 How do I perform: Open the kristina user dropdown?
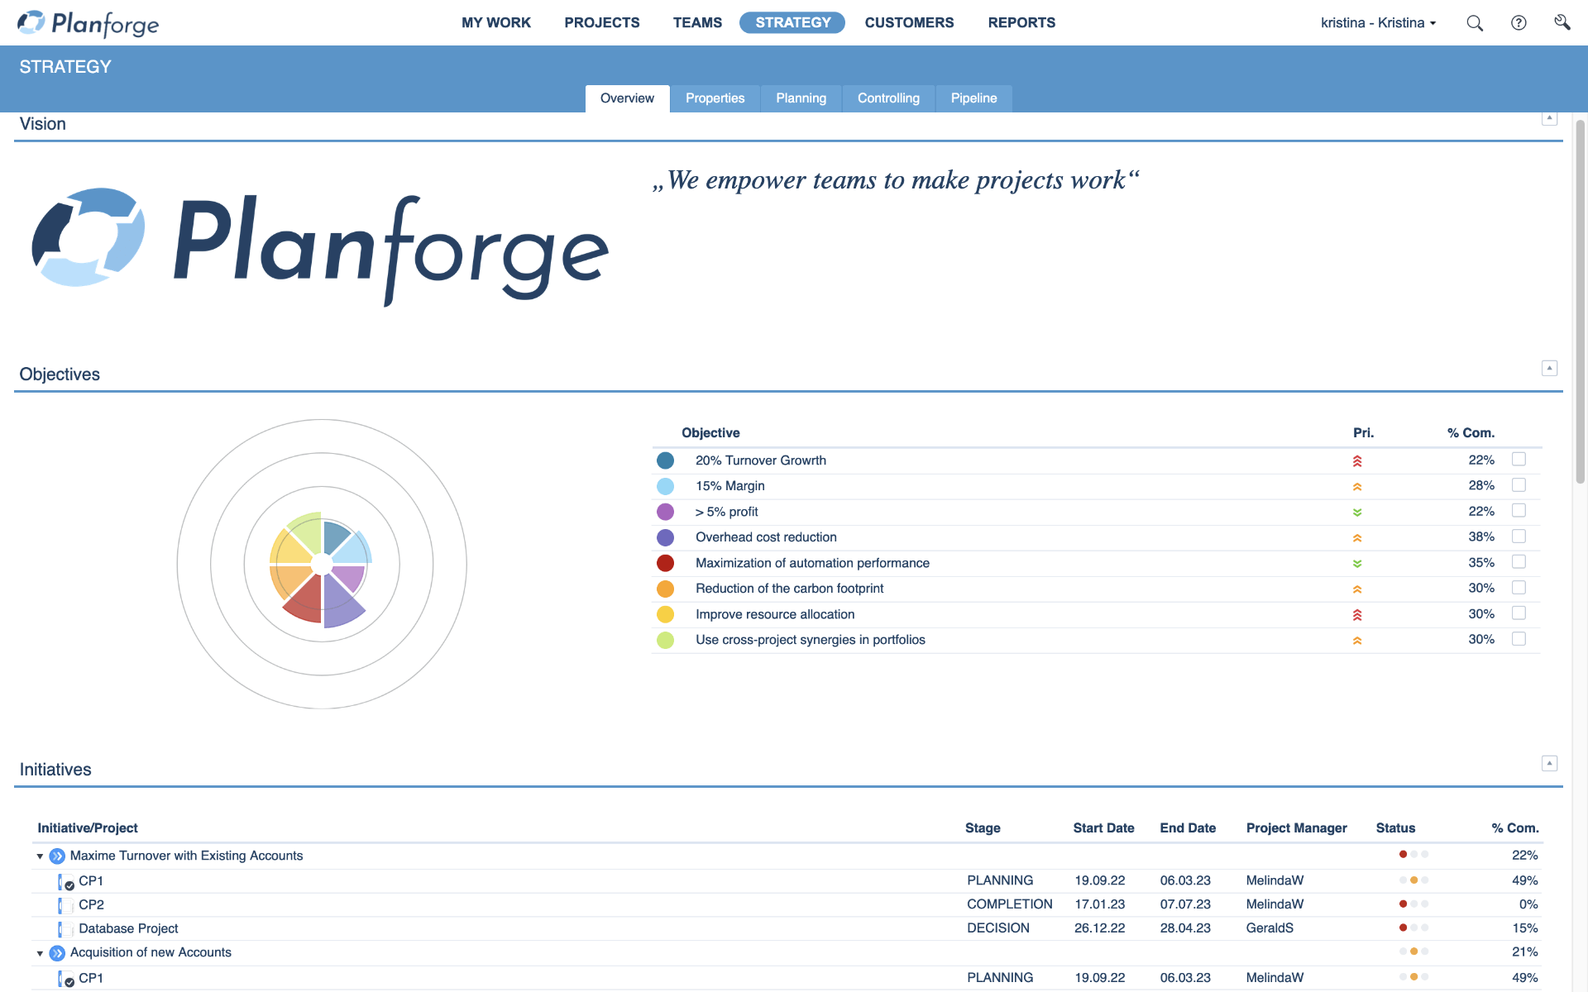point(1378,23)
